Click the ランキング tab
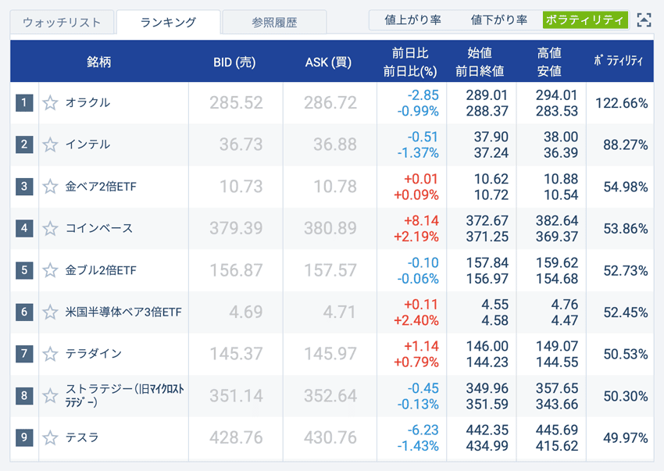The image size is (664, 471). coord(168,23)
